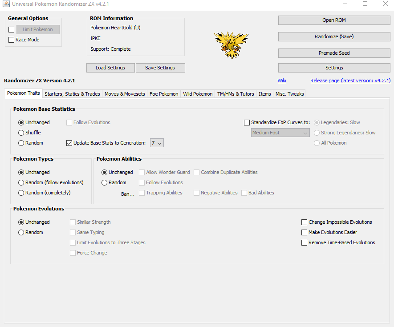The width and height of the screenshot is (394, 327).
Task: Select Random base statistics option
Action: pyautogui.click(x=21, y=143)
